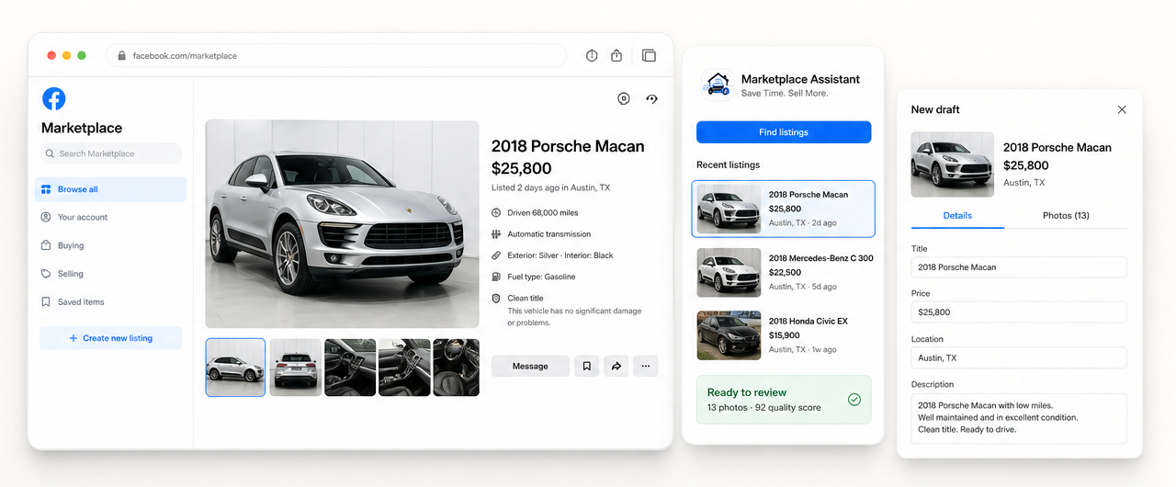
Task: Click the Title field in New draft
Action: (1019, 267)
